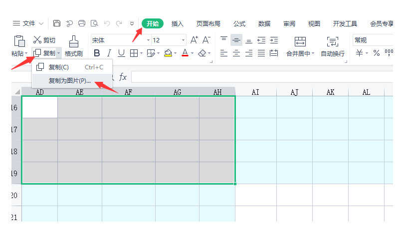This screenshot has width=402, height=239.
Task: Click the fx insert function icon
Action: [123, 77]
